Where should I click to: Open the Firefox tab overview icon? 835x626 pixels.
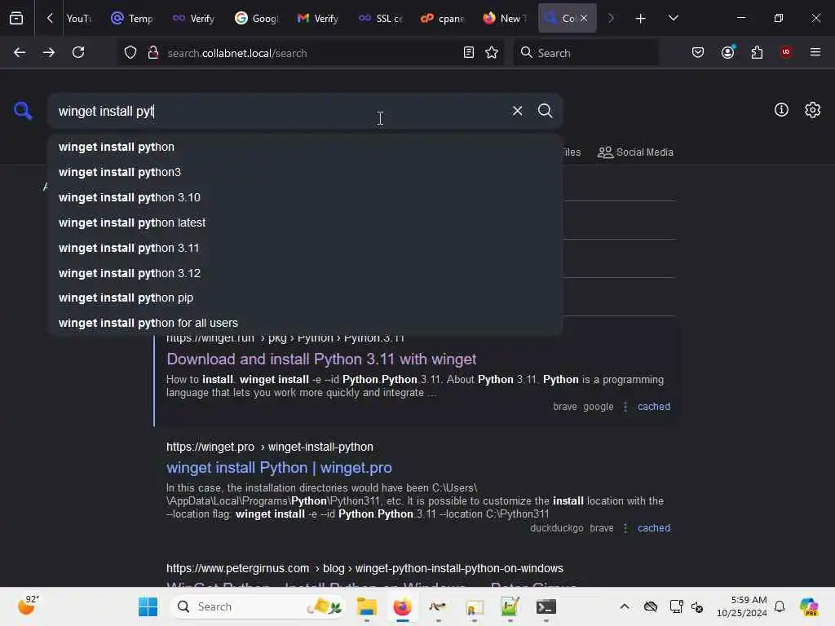coord(16,18)
